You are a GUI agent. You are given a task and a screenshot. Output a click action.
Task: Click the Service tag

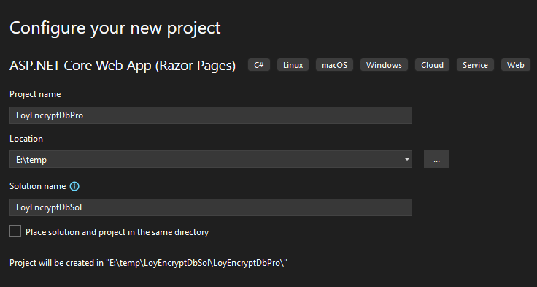point(475,65)
